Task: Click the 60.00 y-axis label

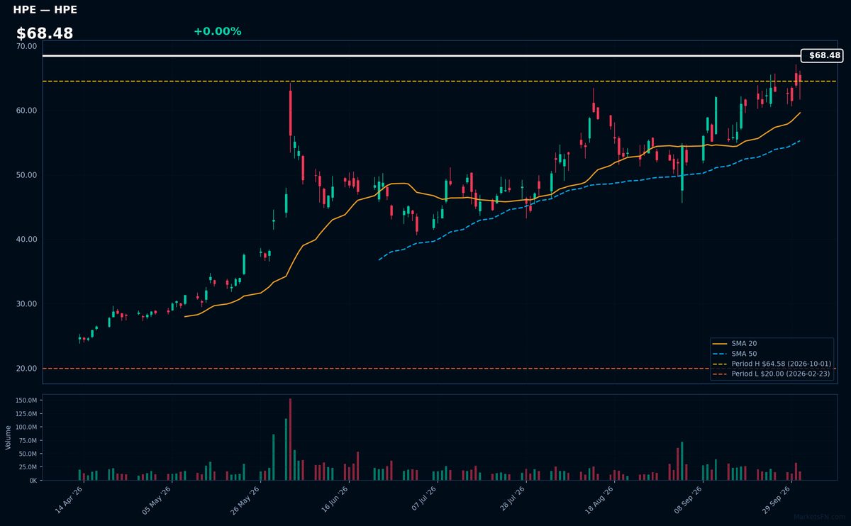Action: point(27,111)
